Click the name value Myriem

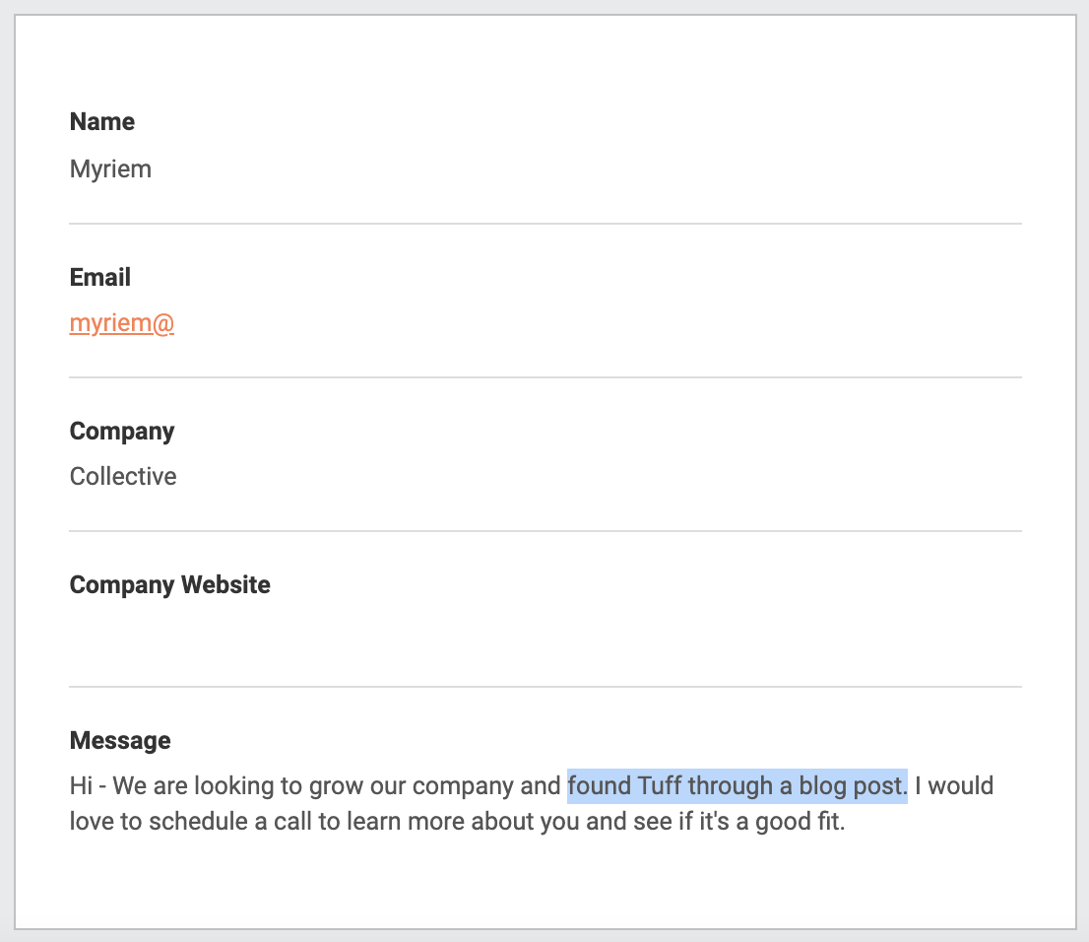coord(110,169)
